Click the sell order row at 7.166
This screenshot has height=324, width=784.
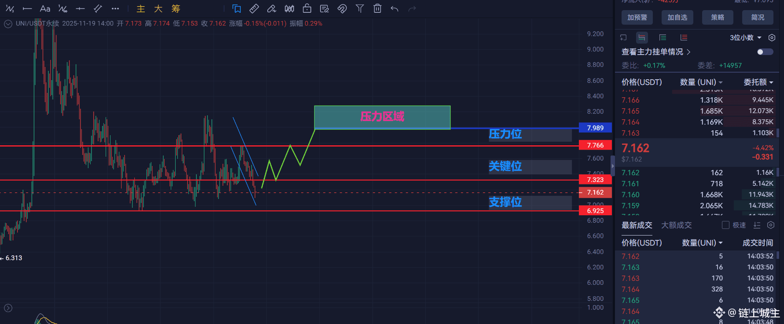[x=697, y=100]
